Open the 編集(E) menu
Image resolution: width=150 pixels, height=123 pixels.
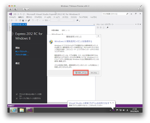(x=21, y=17)
